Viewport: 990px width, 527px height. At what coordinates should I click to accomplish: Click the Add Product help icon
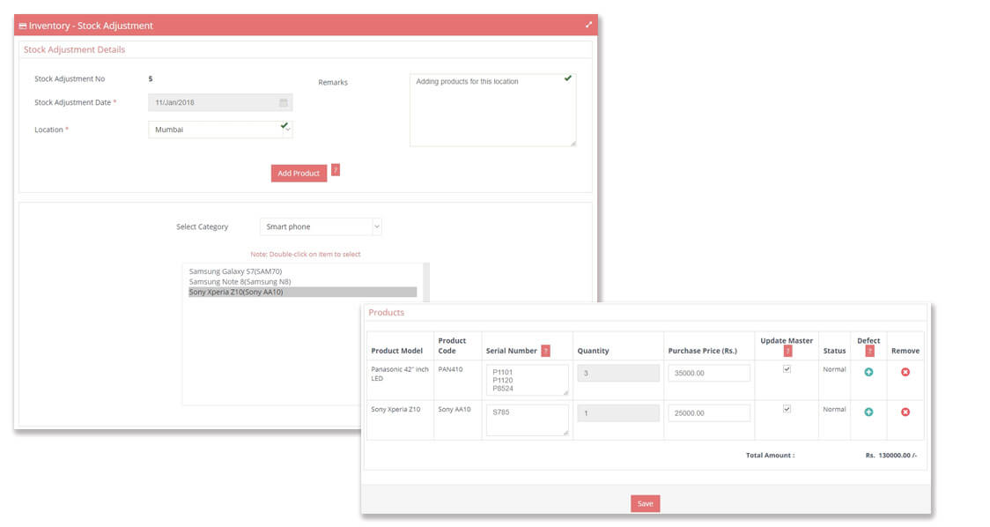coord(336,170)
